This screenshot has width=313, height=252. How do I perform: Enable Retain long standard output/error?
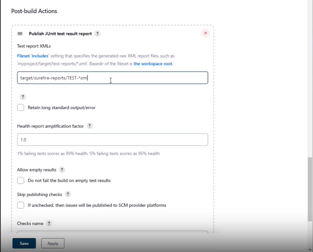[21, 107]
